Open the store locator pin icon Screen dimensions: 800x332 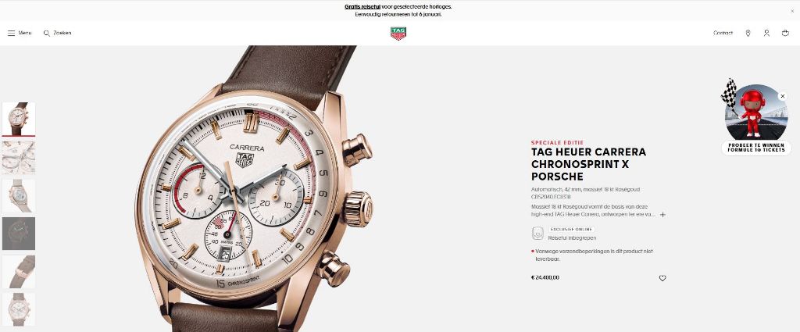click(x=748, y=33)
